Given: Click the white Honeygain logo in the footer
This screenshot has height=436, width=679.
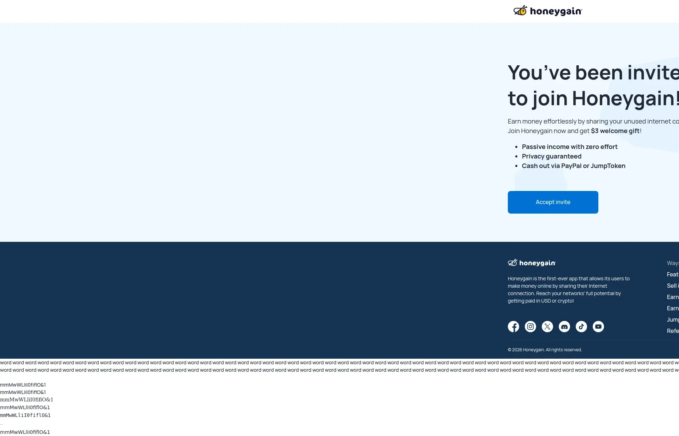Looking at the screenshot, I should [x=532, y=263].
